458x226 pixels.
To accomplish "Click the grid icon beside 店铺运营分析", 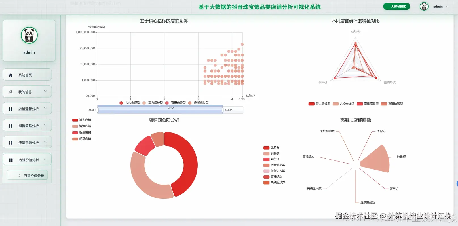I will (11, 109).
